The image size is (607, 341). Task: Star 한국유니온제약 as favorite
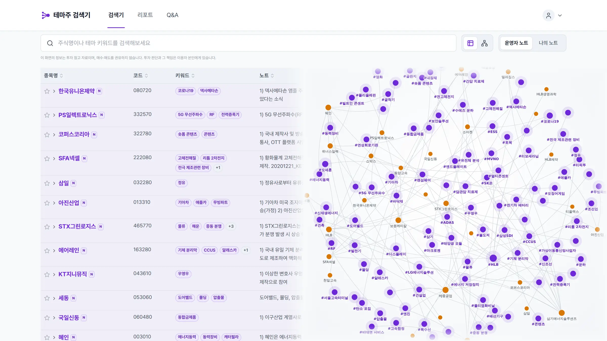[x=47, y=91]
